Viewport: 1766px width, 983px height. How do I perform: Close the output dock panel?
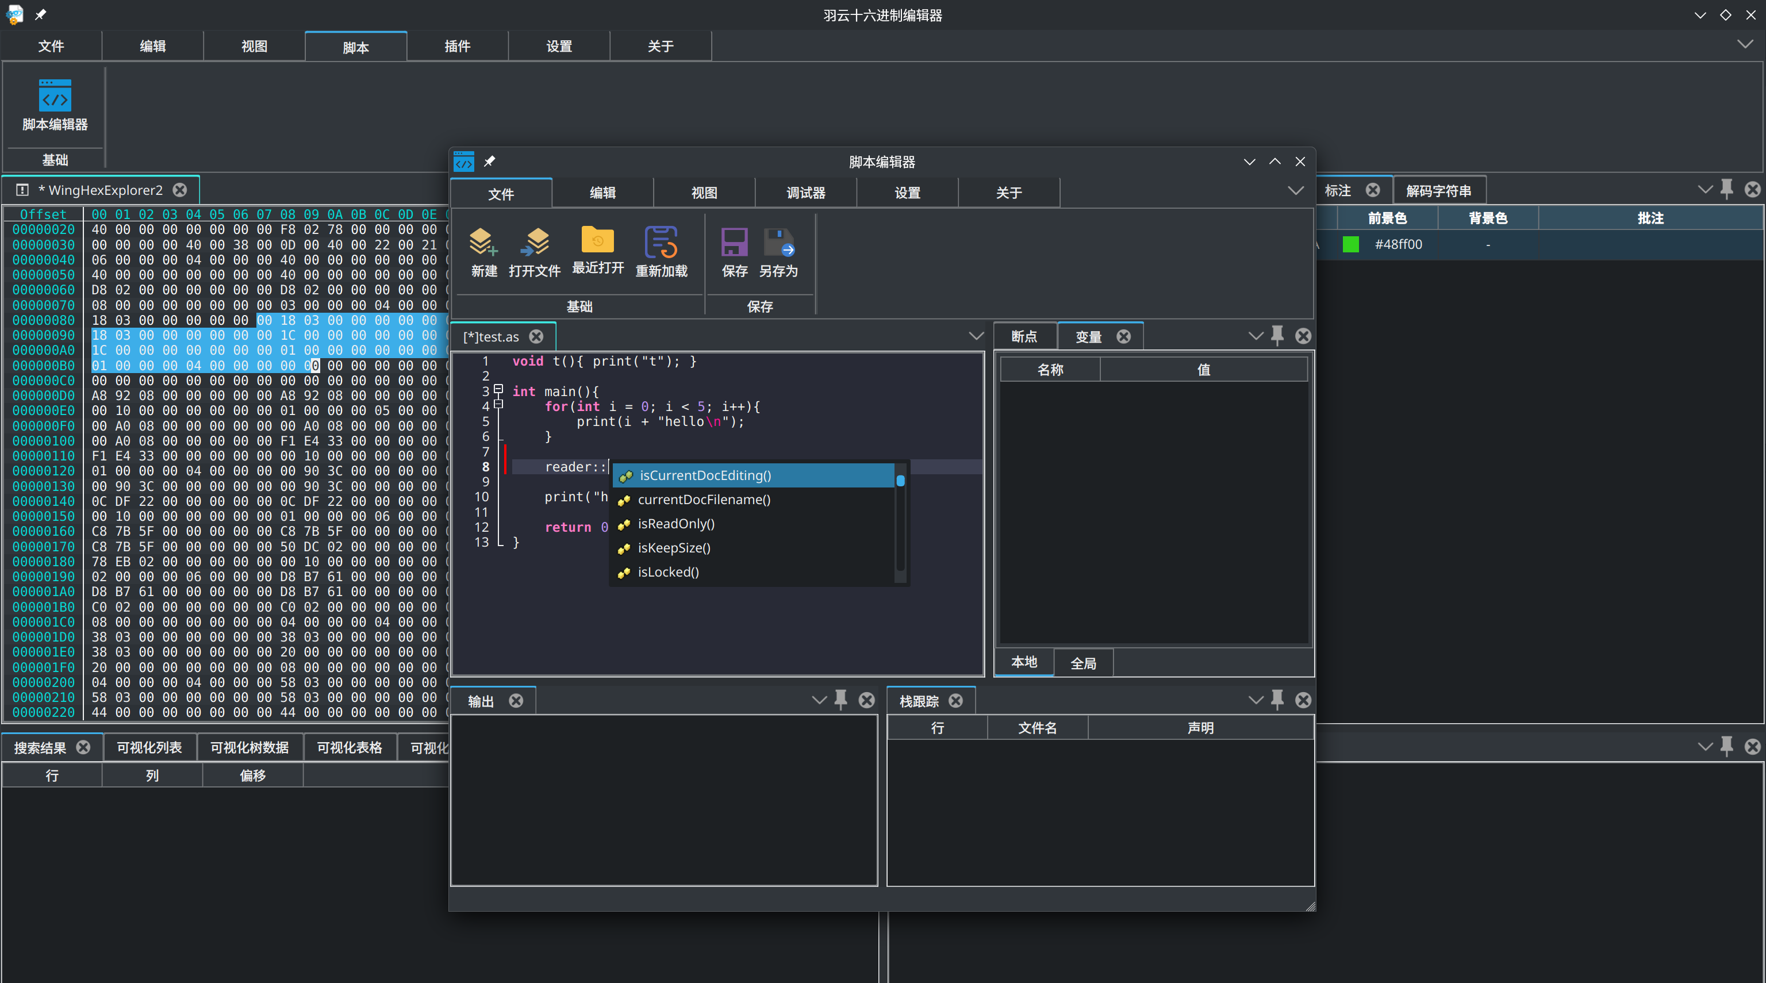pyautogui.click(x=866, y=700)
